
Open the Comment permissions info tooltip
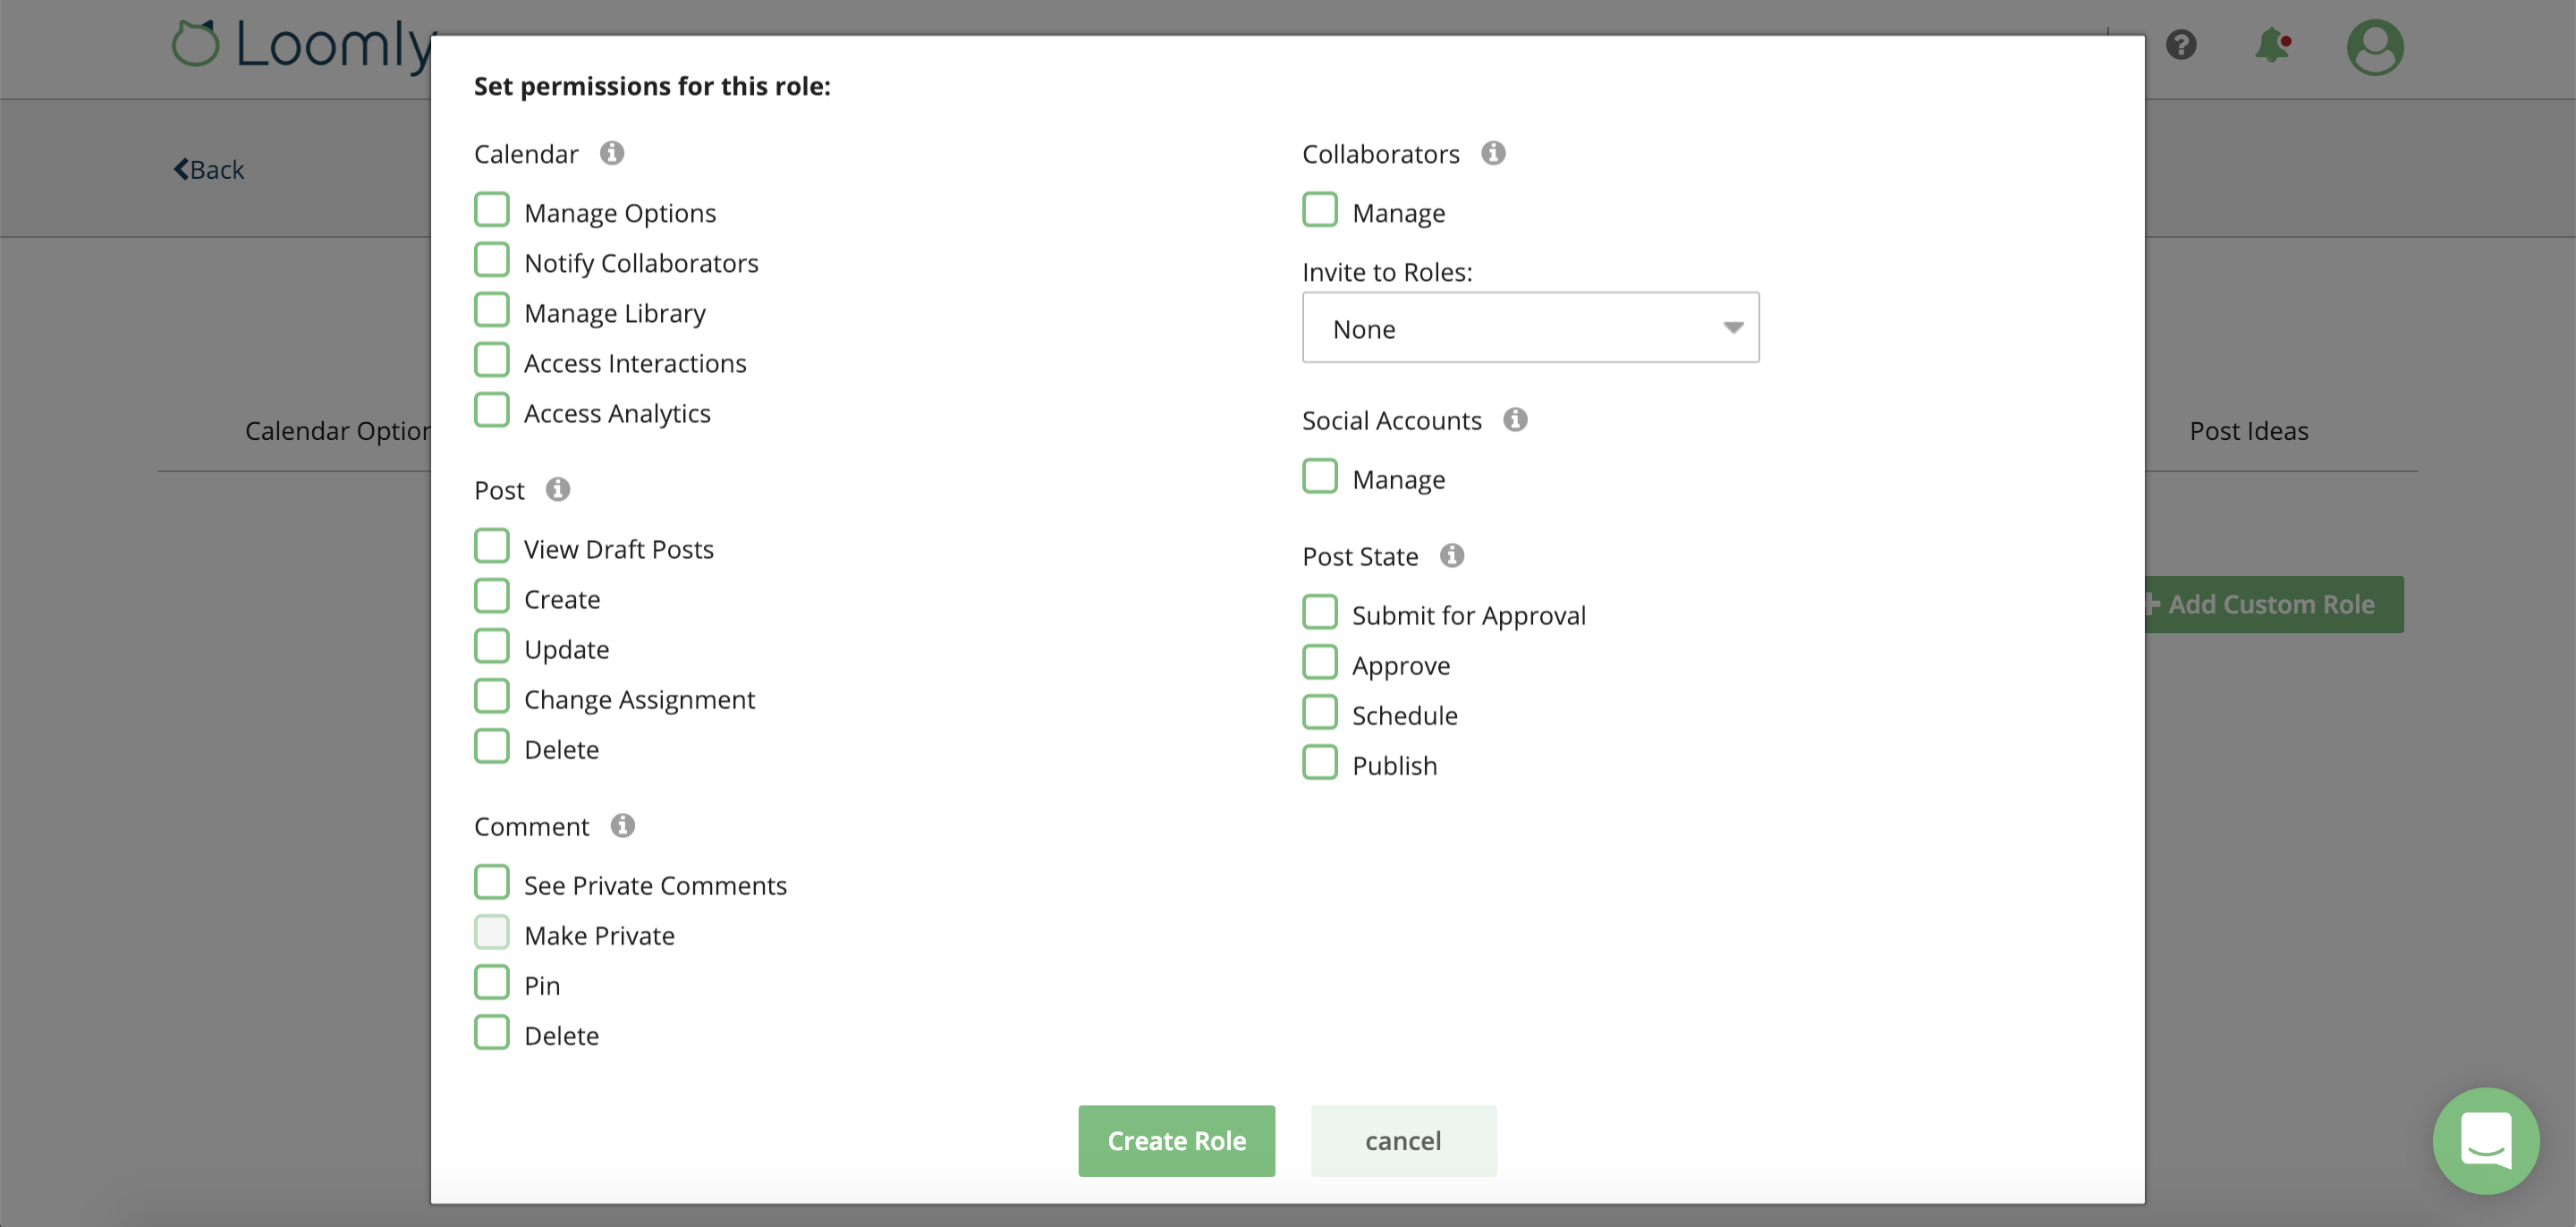point(623,825)
